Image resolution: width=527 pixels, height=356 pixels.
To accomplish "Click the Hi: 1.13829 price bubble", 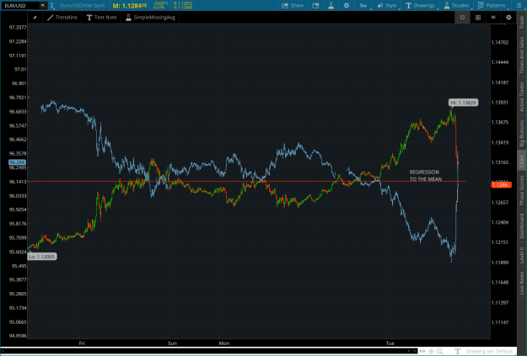I will coord(463,103).
